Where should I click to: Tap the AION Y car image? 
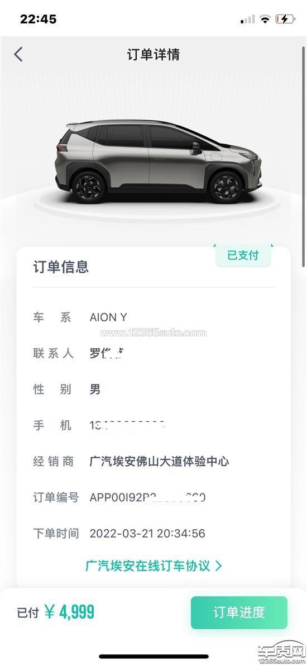pos(158,162)
